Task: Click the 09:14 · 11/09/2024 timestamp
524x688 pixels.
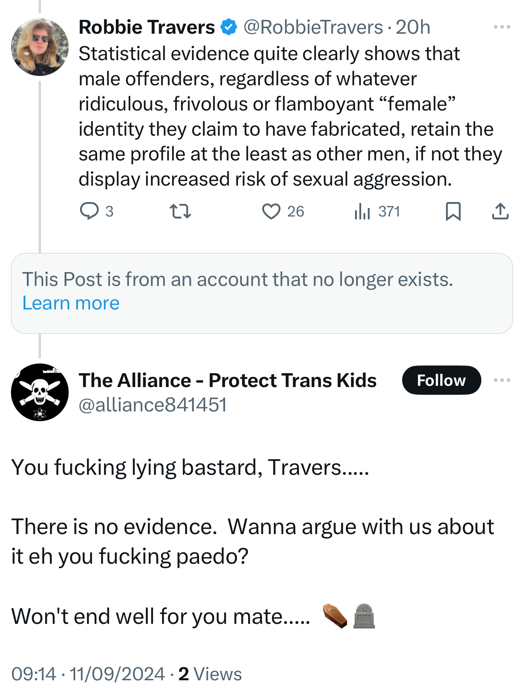Action: (88, 674)
